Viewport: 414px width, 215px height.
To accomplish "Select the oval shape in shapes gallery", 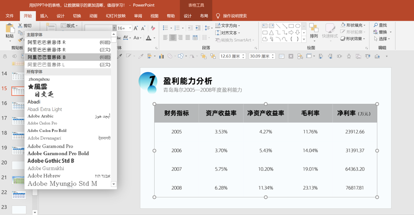I will [298, 26].
